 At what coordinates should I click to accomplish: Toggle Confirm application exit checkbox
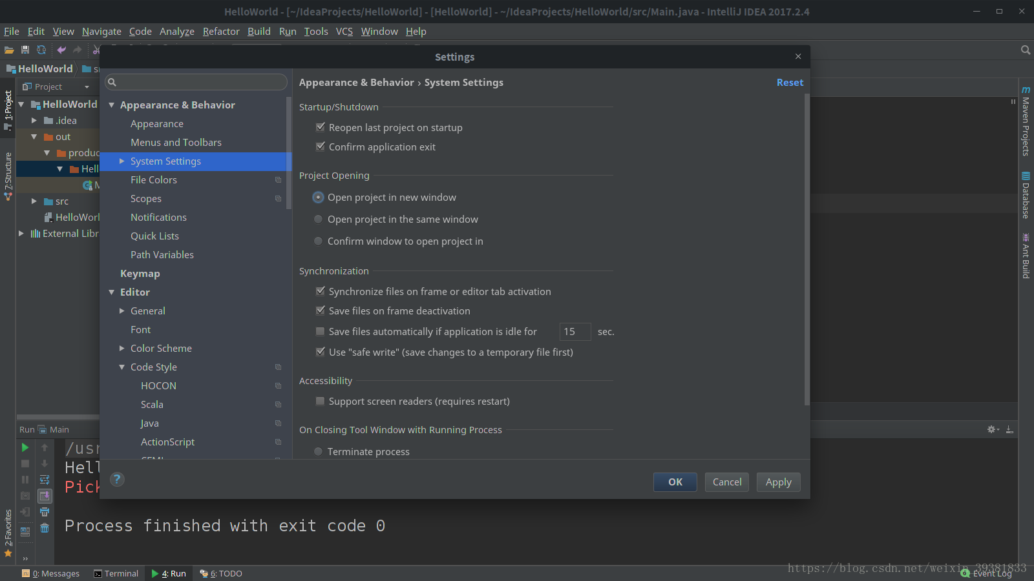(321, 147)
